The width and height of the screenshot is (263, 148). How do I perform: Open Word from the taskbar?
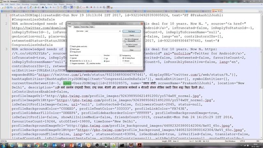pyautogui.click(x=80, y=145)
